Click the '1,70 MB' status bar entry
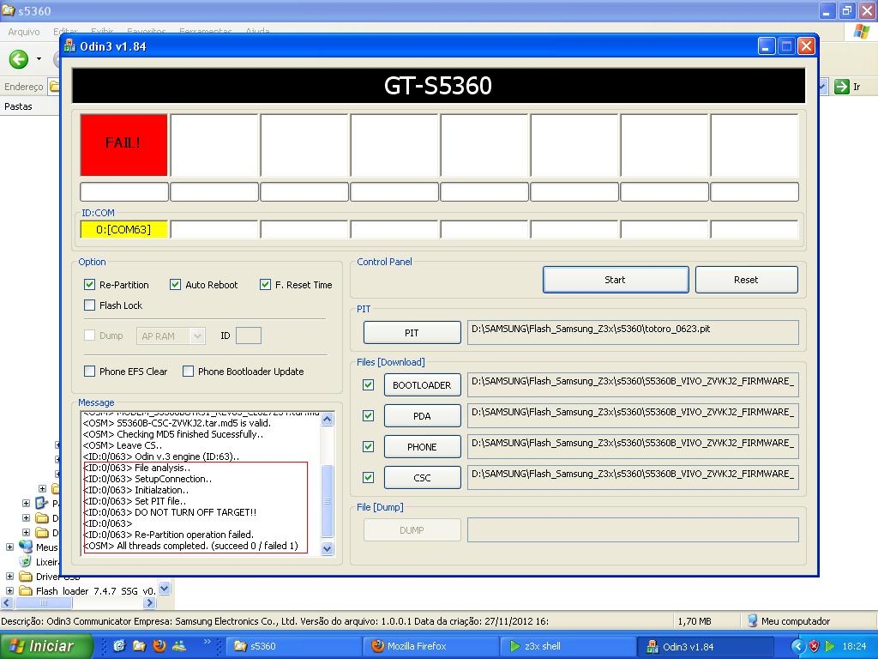Viewport: 878px width, 659px height. [x=695, y=621]
